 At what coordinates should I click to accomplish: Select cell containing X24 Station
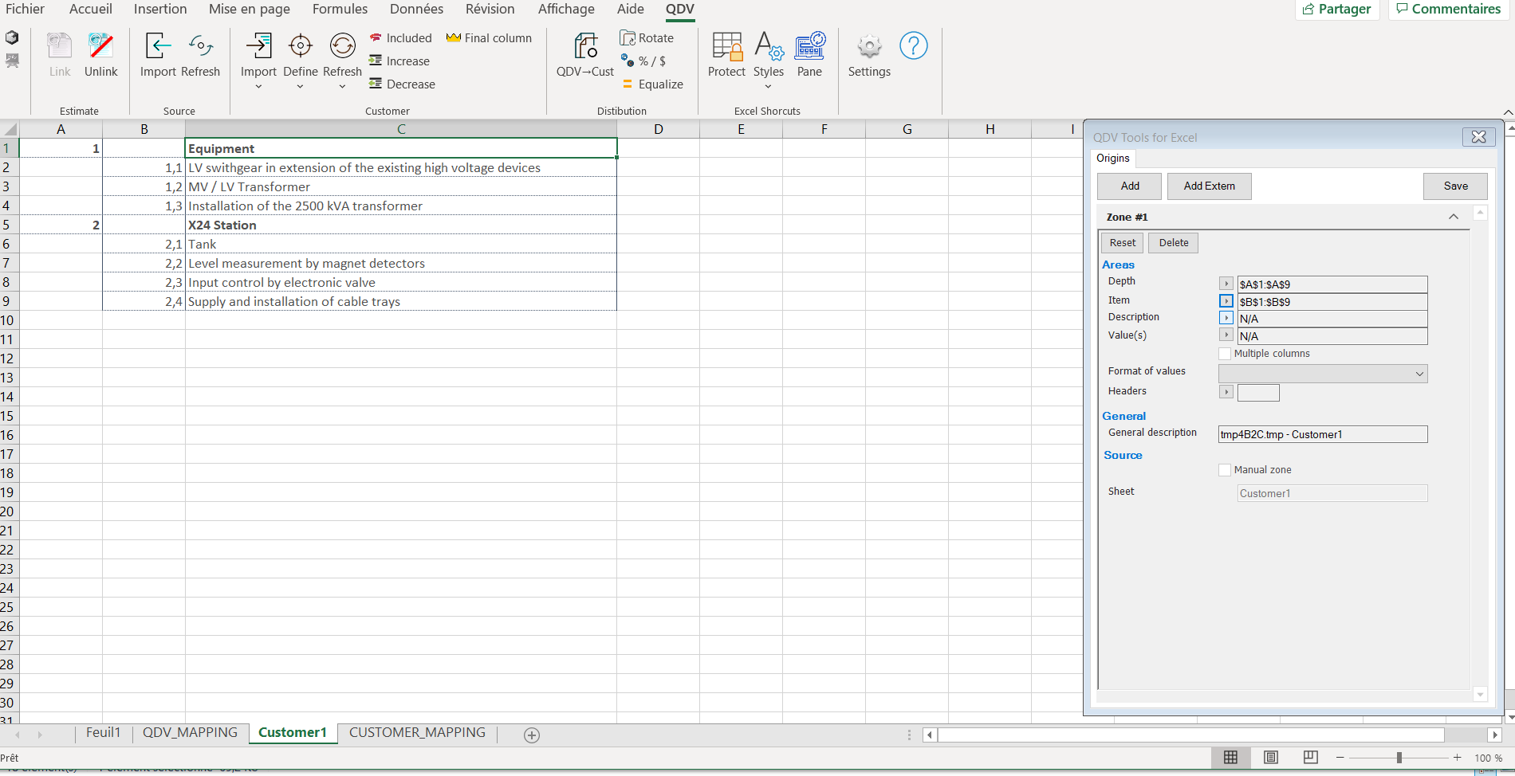click(401, 225)
